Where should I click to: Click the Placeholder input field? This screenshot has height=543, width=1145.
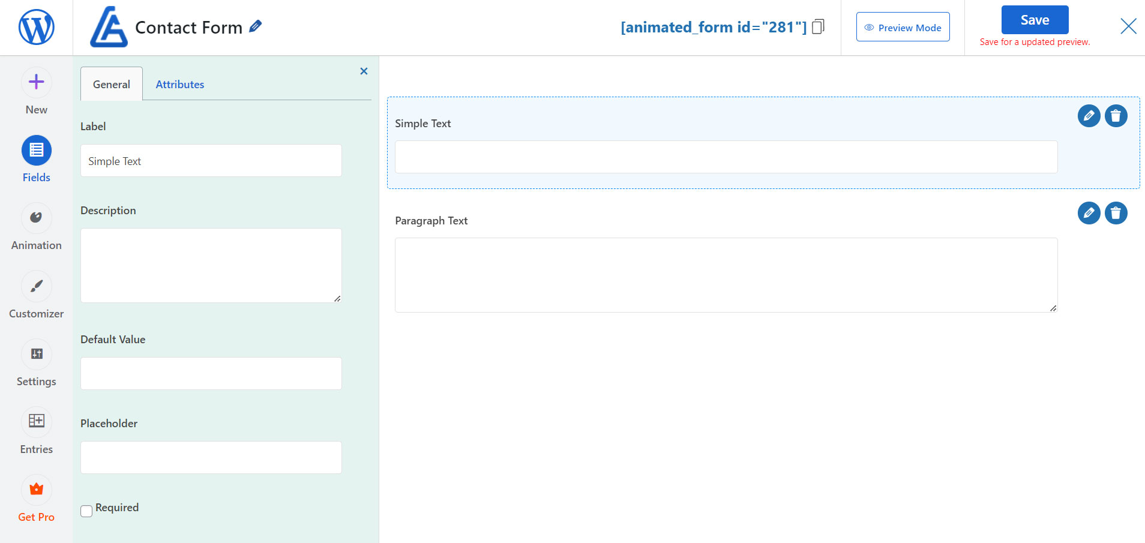(210, 457)
